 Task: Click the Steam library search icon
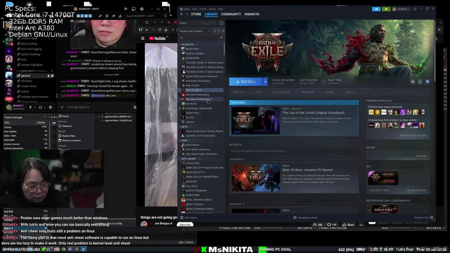tap(181, 38)
